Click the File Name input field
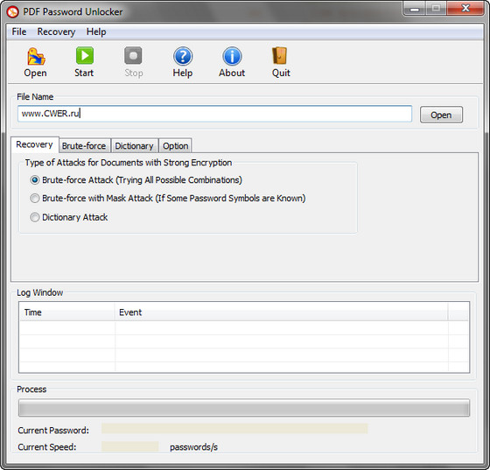Image resolution: width=490 pixels, height=470 pixels. (x=214, y=114)
